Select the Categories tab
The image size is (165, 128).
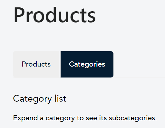click(87, 64)
